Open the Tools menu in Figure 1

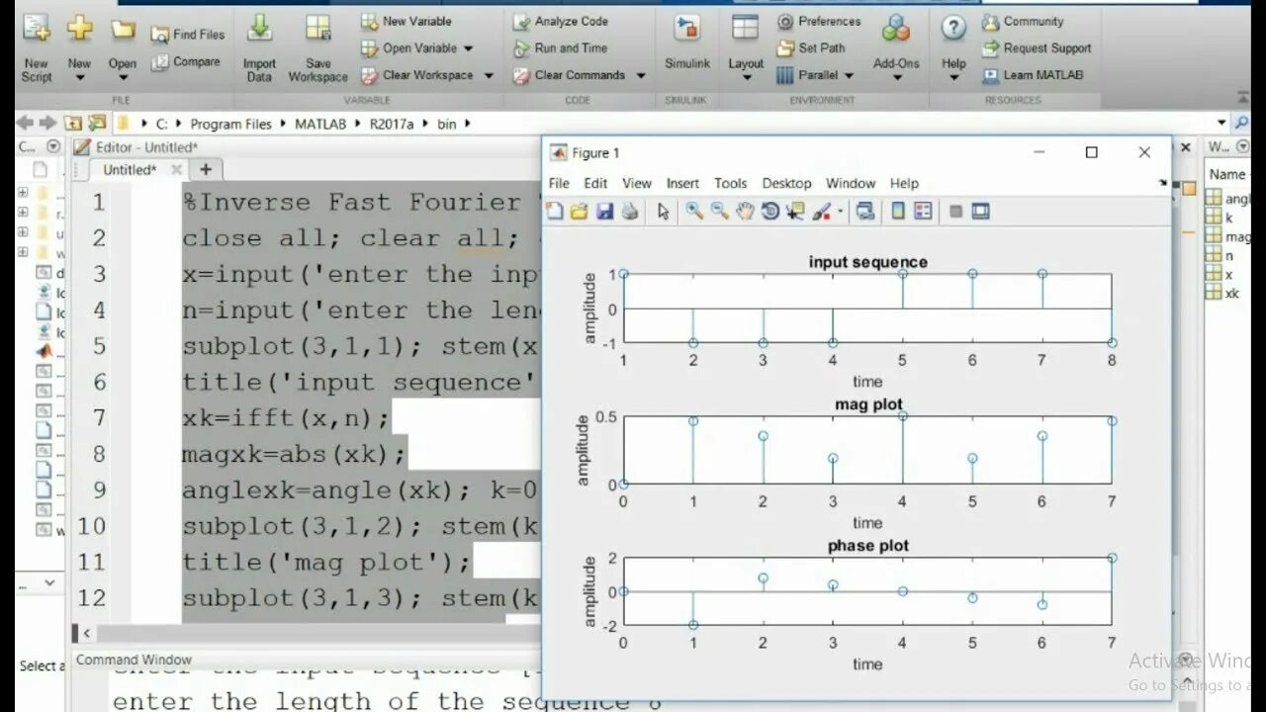click(731, 183)
